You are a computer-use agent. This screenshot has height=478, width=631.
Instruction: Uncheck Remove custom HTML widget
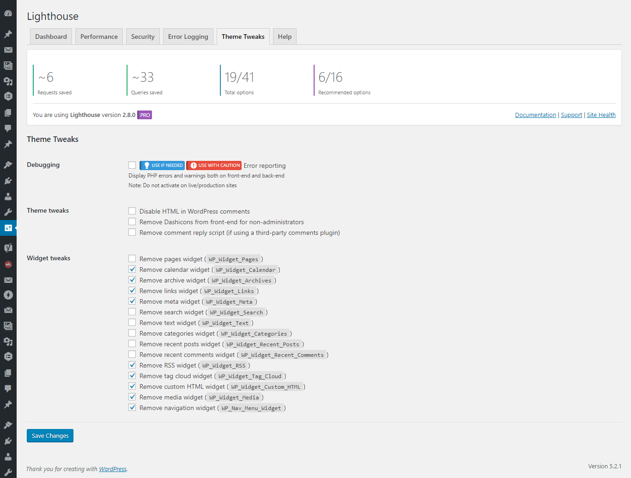[x=132, y=386]
